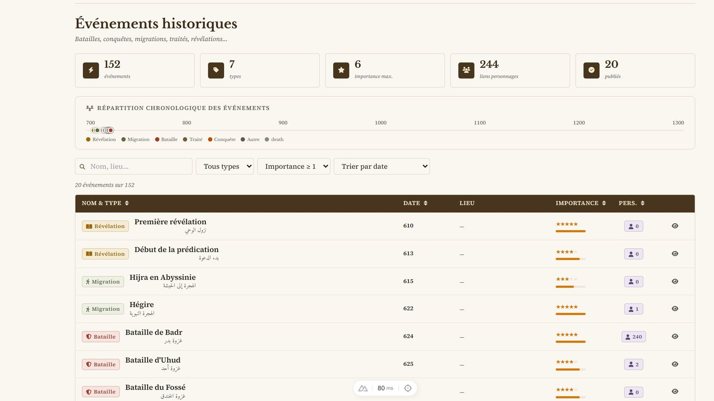The image size is (714, 401).
Task: Click the LIEU column header
Action: coord(467,203)
